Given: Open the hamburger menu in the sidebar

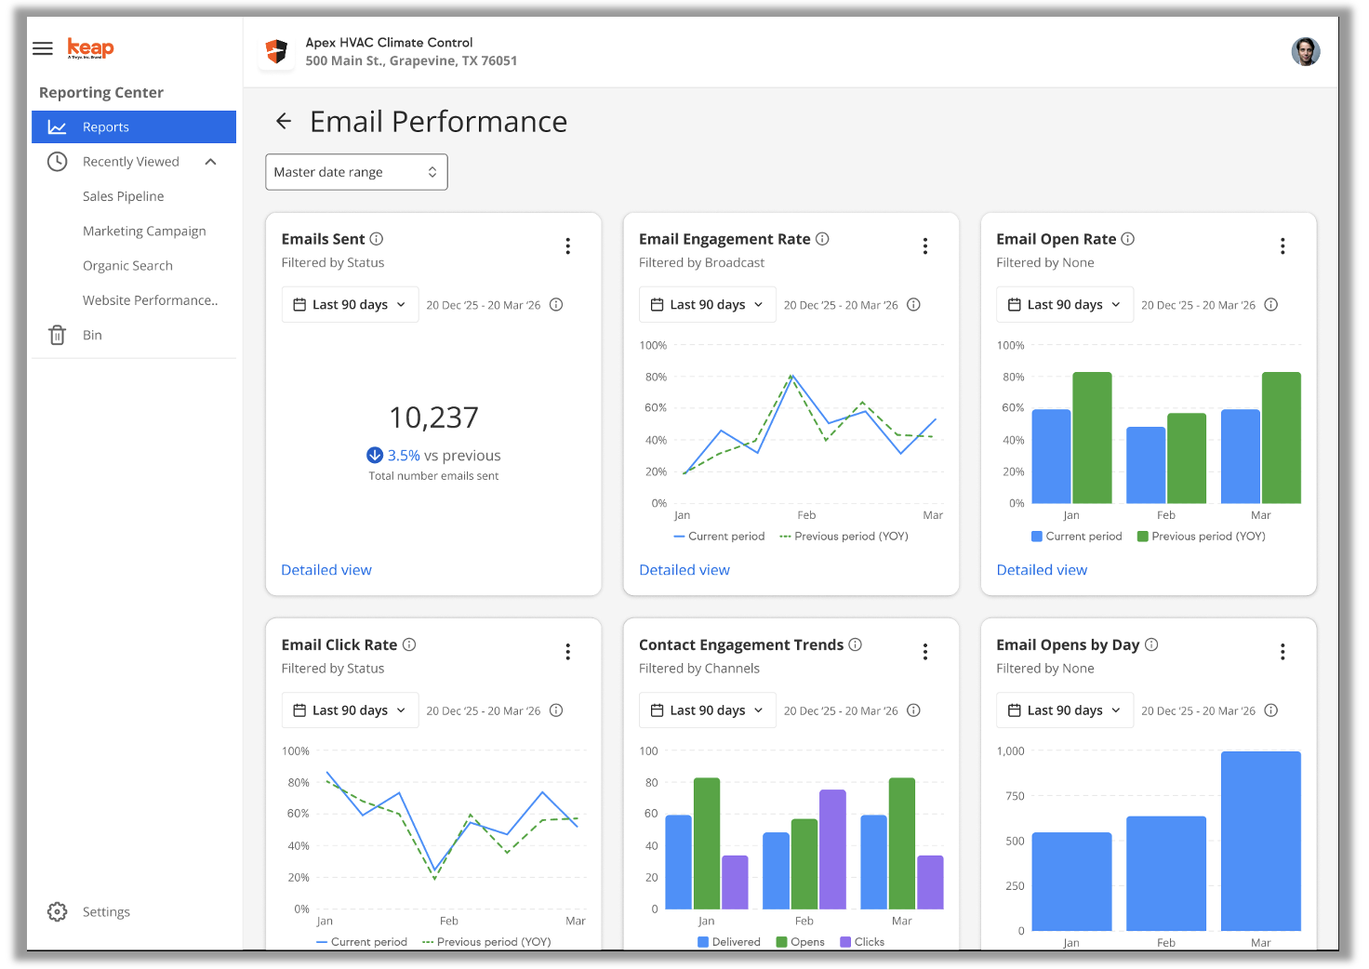Looking at the screenshot, I should (43, 48).
